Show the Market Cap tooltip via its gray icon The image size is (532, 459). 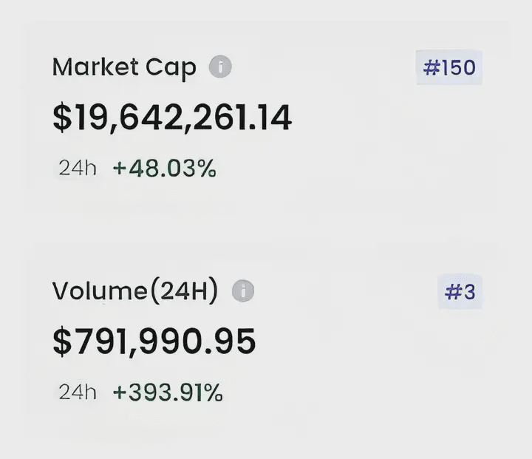coord(220,67)
